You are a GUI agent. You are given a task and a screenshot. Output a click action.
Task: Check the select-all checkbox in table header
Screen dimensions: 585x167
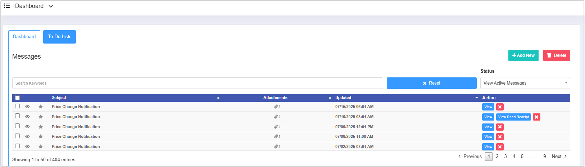point(17,98)
